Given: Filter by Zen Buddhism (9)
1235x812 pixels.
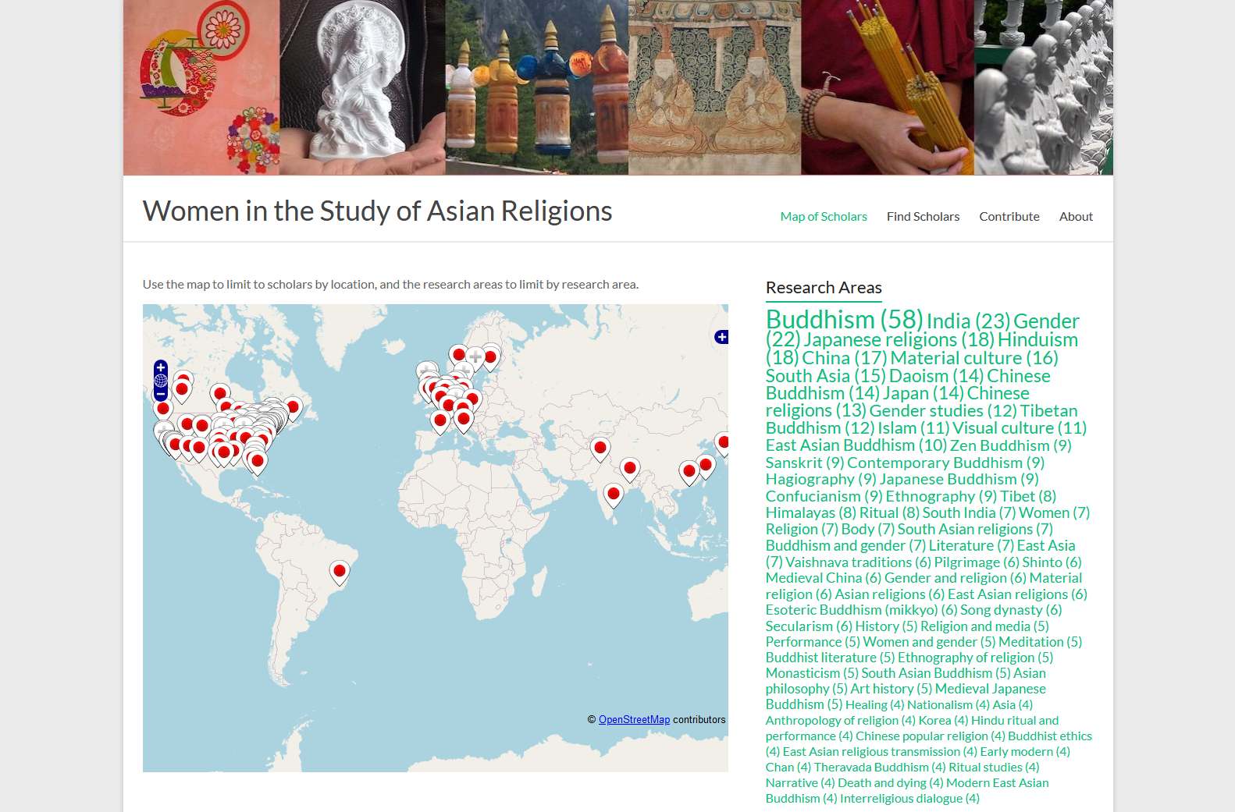Looking at the screenshot, I should tap(1010, 445).
